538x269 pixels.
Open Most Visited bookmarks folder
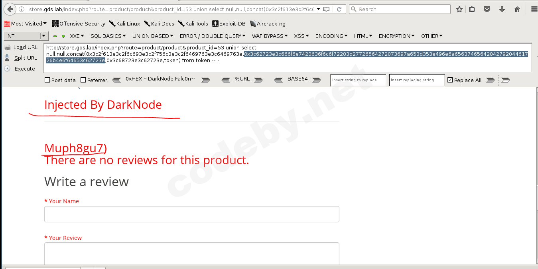coord(25,24)
